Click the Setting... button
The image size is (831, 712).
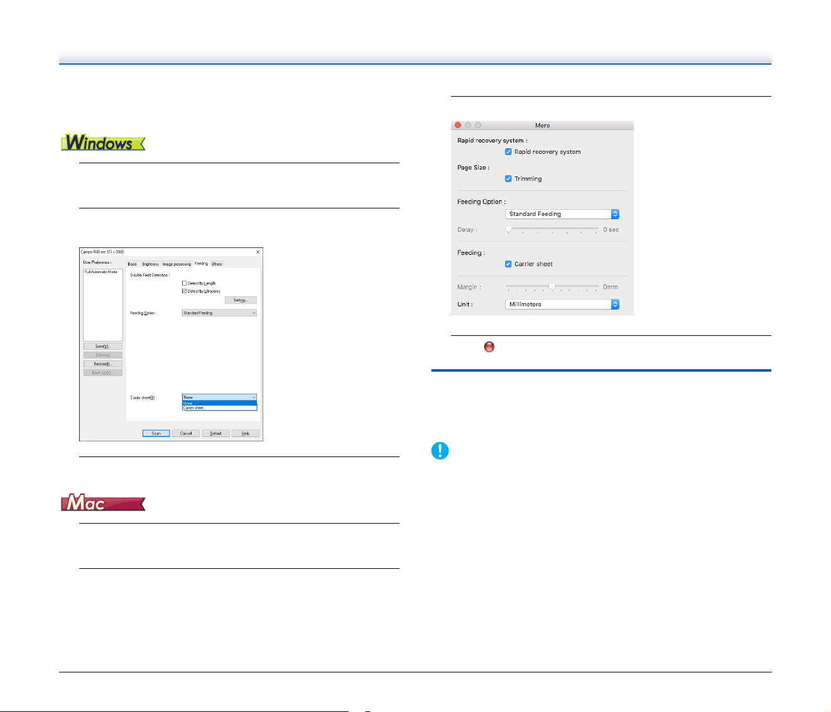(241, 300)
